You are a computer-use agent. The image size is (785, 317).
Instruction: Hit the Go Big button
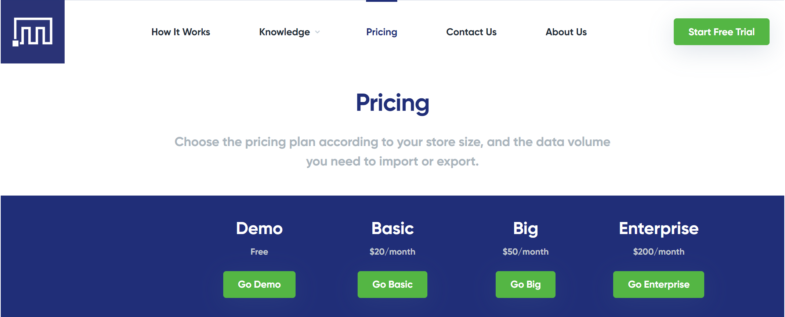[525, 284]
